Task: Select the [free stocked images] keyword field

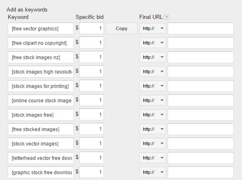Action: point(41,129)
